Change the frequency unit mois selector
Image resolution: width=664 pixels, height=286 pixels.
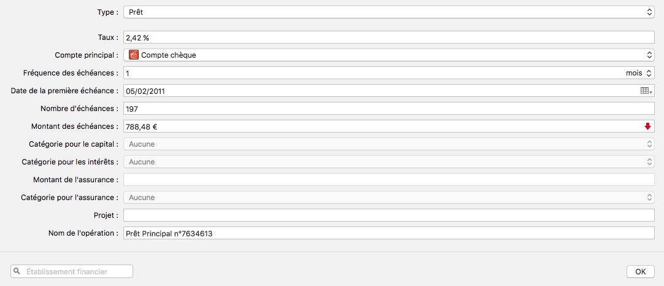click(x=639, y=73)
